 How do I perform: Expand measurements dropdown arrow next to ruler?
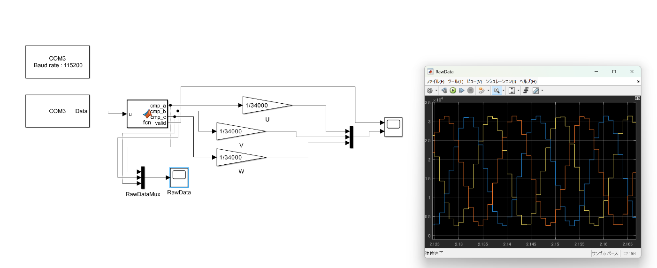click(x=542, y=90)
